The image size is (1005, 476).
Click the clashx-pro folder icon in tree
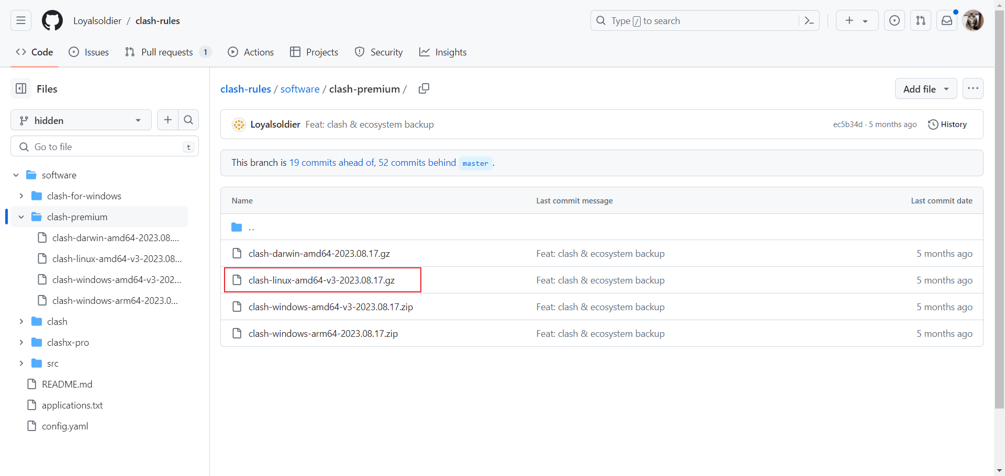pos(37,342)
